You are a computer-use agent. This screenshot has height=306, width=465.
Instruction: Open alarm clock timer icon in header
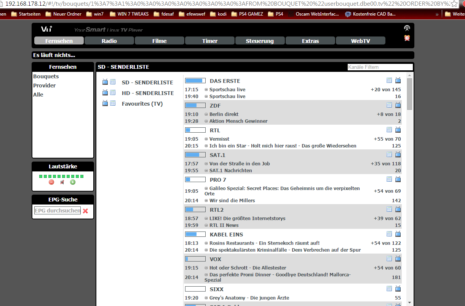(407, 38)
